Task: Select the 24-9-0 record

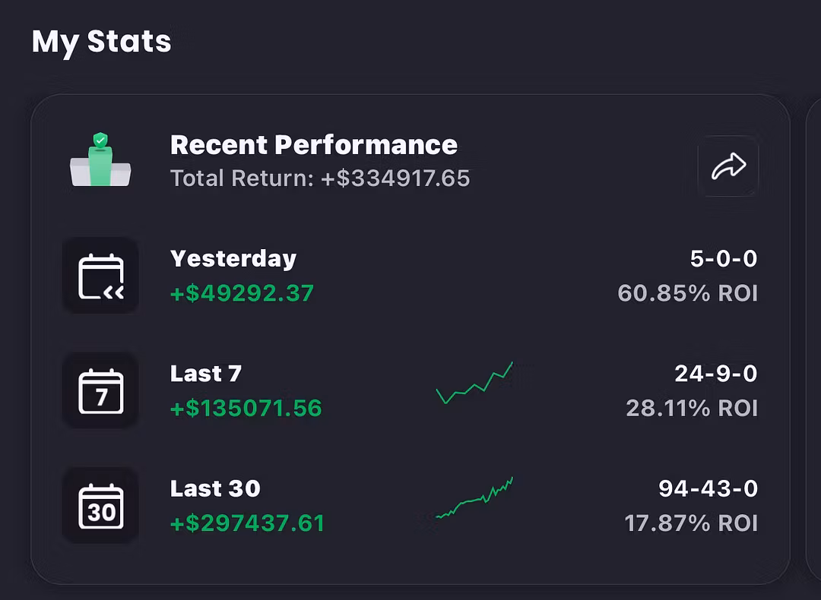Action: point(716,374)
